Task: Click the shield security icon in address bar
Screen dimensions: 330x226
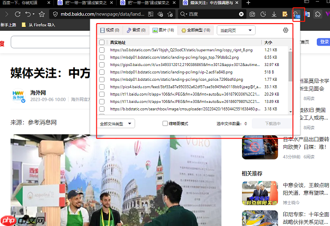Action: [55, 14]
